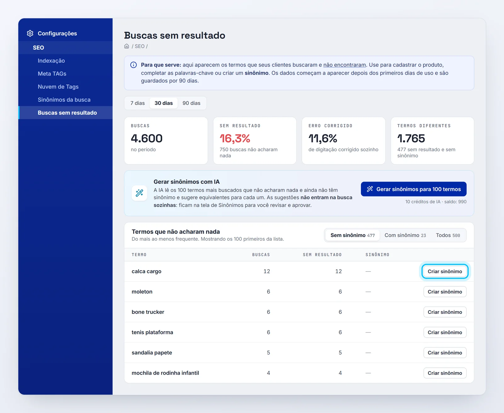Click the term mochila de rodinha infantil
The image size is (504, 413).
click(165, 373)
